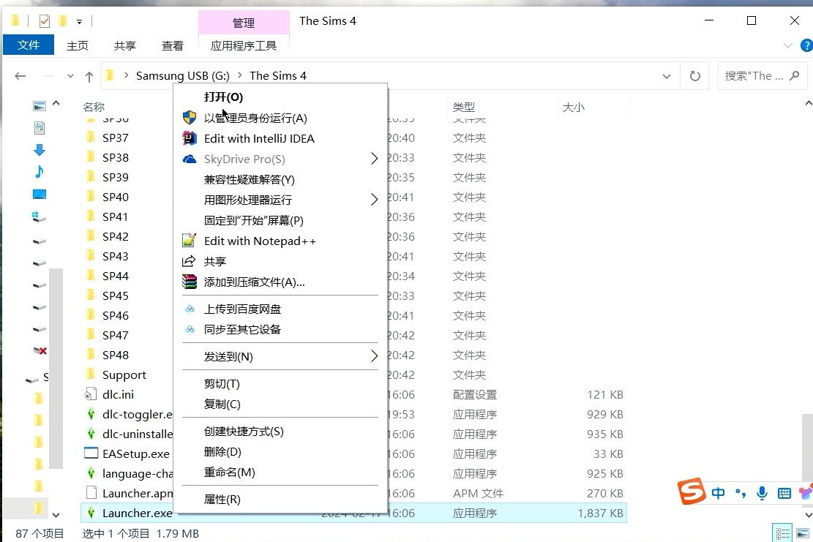The width and height of the screenshot is (813, 542).
Task: Expand 发送到(N) submenu arrow
Action: [x=375, y=356]
